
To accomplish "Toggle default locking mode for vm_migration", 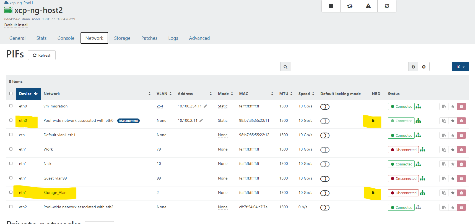I will pyautogui.click(x=325, y=107).
